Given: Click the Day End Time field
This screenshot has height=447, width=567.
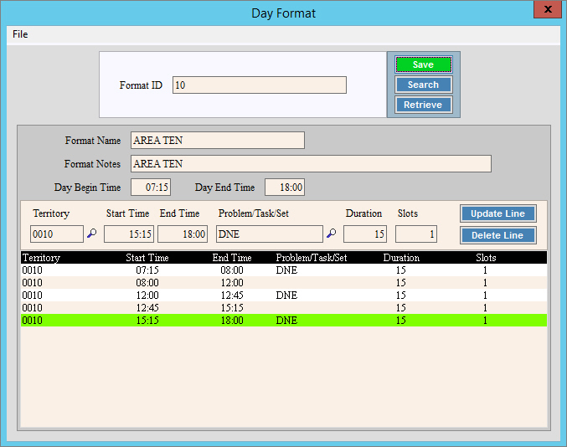Looking at the screenshot, I should 285,188.
